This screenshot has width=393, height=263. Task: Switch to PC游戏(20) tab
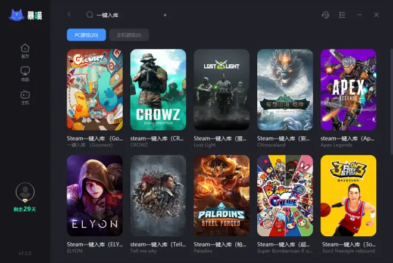pos(86,35)
